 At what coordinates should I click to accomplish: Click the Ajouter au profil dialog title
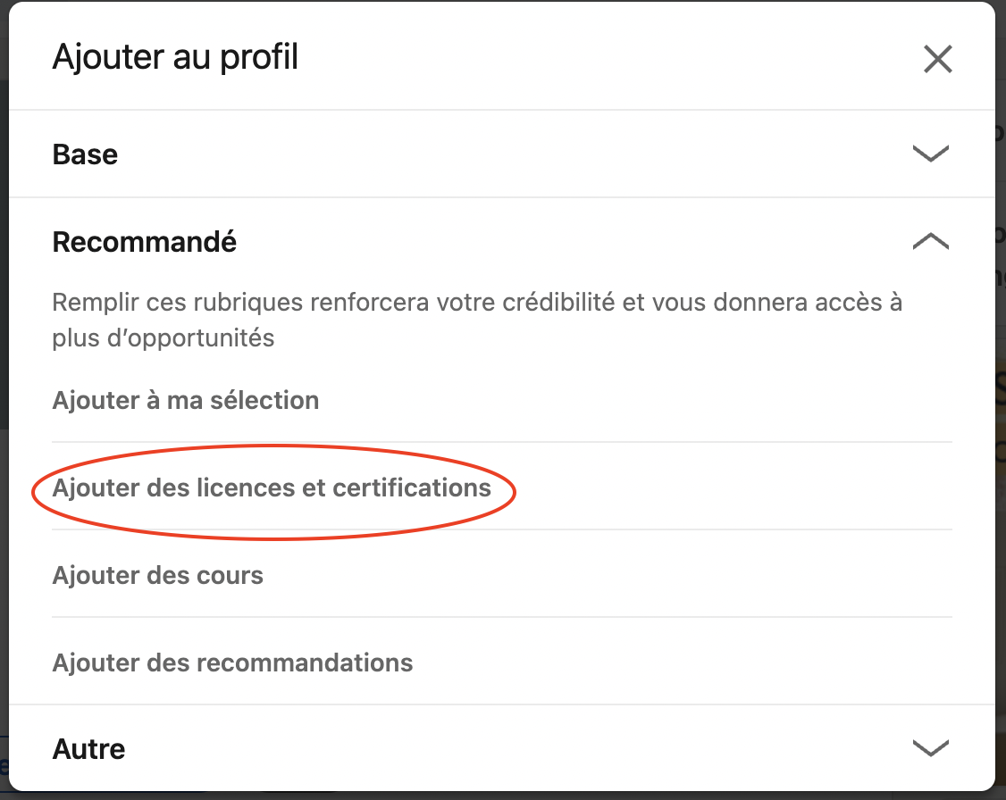pos(175,58)
